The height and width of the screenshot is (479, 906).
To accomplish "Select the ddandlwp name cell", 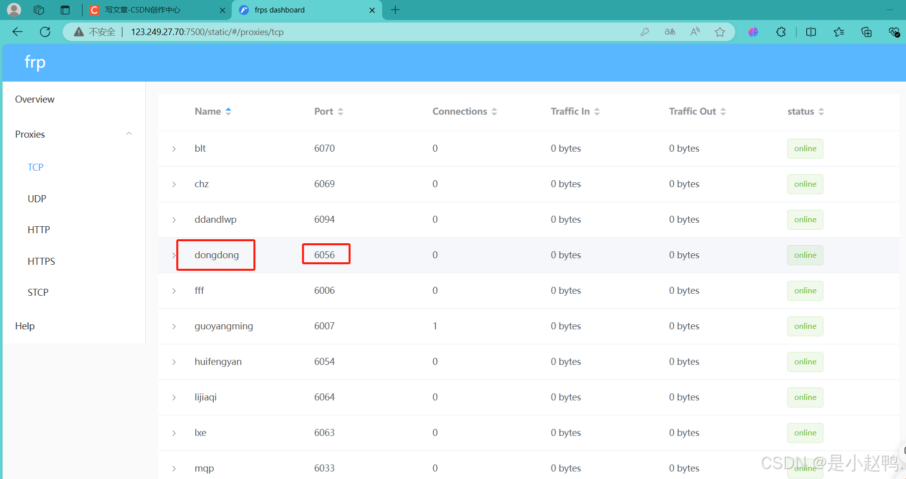I will click(215, 219).
